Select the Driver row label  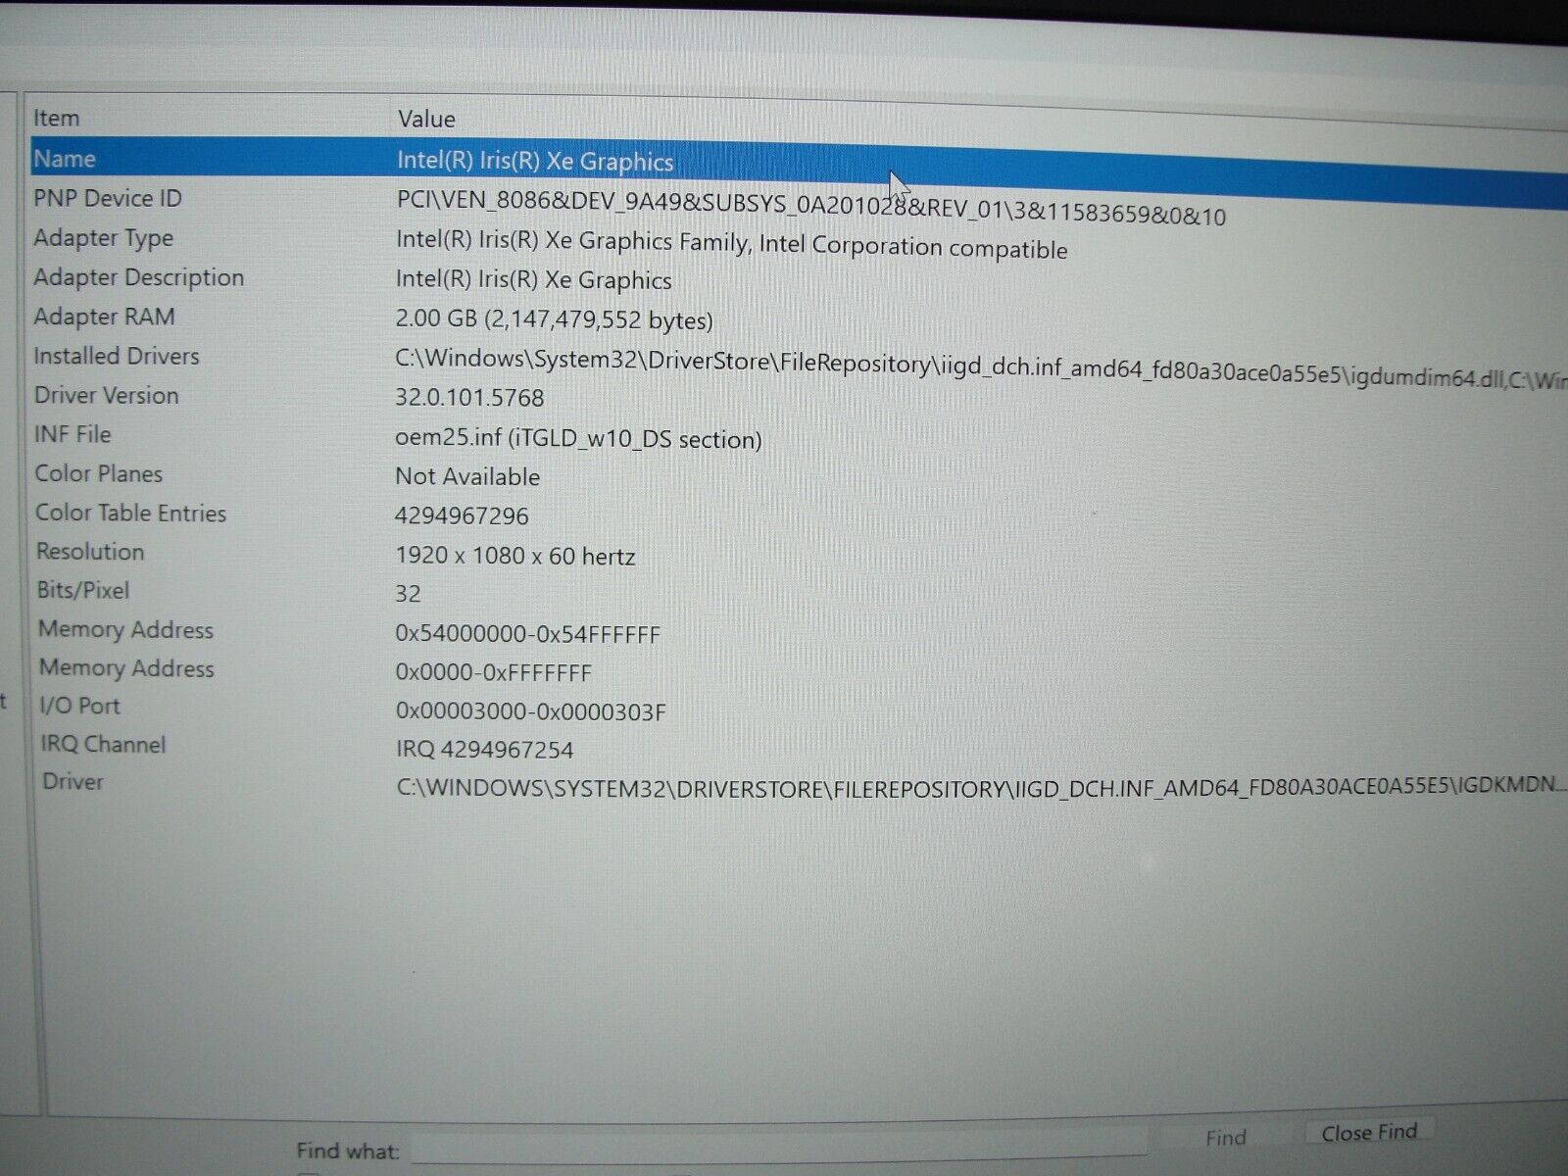coord(73,781)
